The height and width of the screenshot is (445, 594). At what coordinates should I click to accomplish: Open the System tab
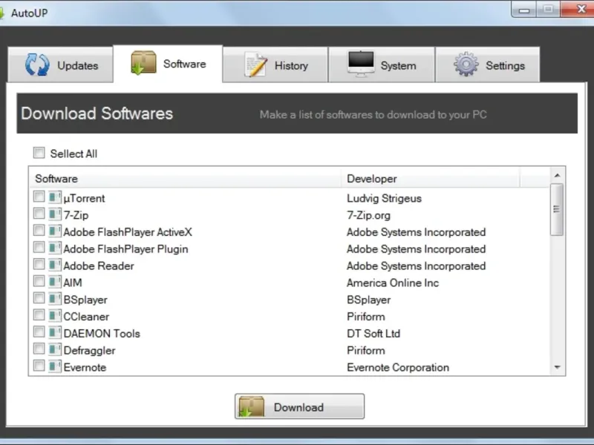pos(382,65)
